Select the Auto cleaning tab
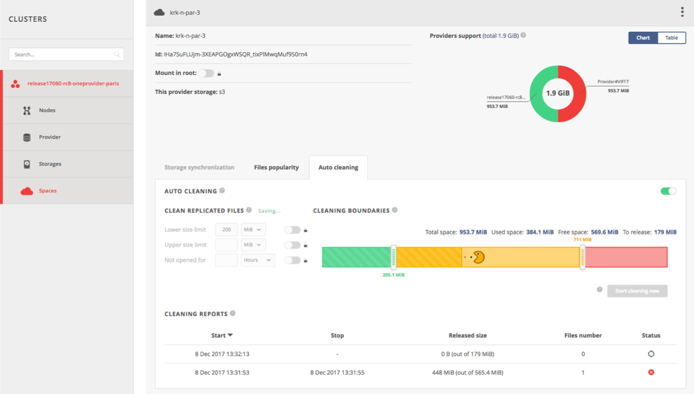Image resolution: width=694 pixels, height=394 pixels. 338,167
